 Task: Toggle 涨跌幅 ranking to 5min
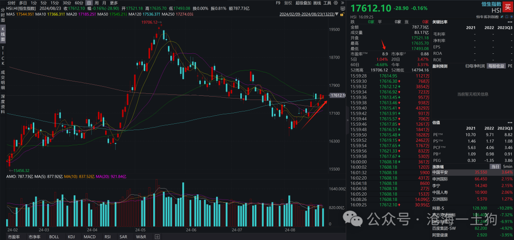tap(508, 167)
